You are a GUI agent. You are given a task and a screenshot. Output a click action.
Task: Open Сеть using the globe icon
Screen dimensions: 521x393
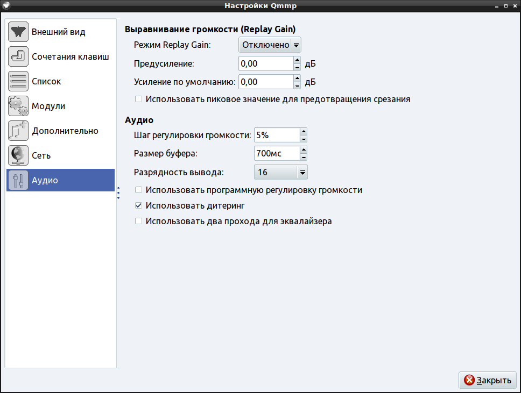coord(18,156)
